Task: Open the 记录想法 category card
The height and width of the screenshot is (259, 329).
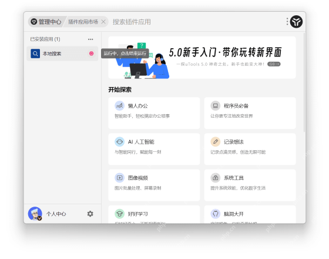Action: click(250, 149)
